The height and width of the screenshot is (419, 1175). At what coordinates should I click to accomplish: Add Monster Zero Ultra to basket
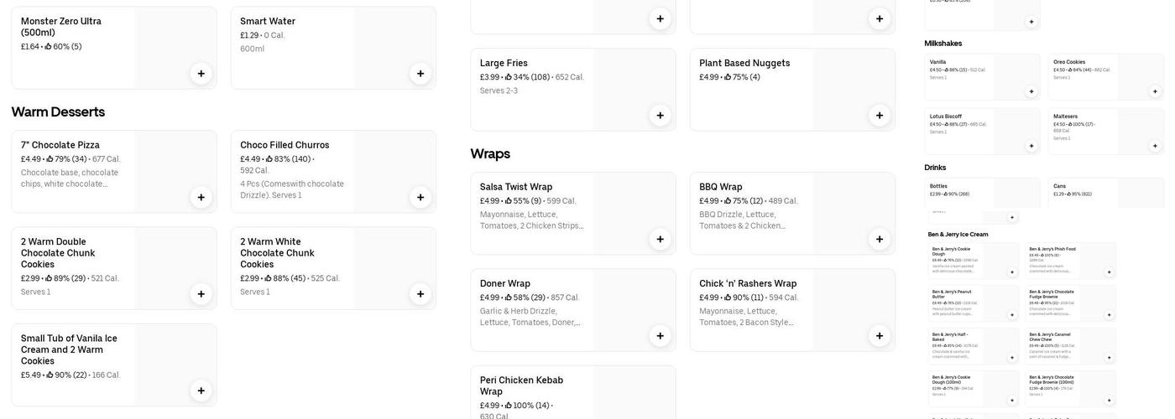click(201, 74)
